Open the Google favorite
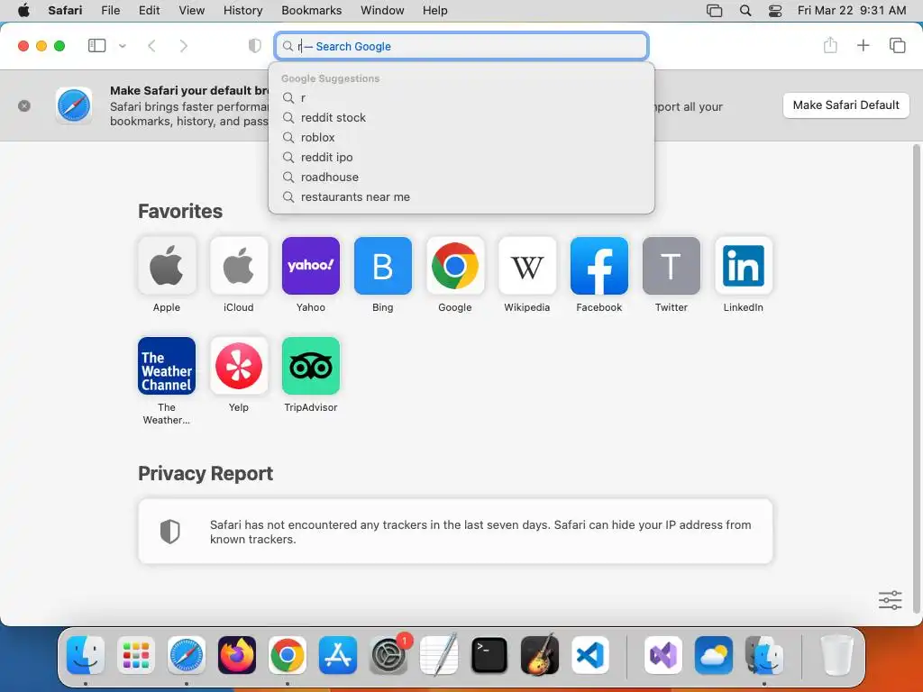Screen dimensions: 923x692 [x=455, y=266]
